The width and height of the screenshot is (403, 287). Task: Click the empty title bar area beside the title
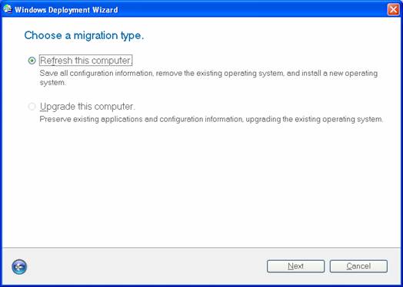point(252,10)
